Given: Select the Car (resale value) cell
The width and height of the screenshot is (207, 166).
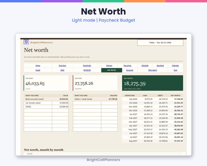Looking at the screenshot, I should pyautogui.click(x=38, y=103).
